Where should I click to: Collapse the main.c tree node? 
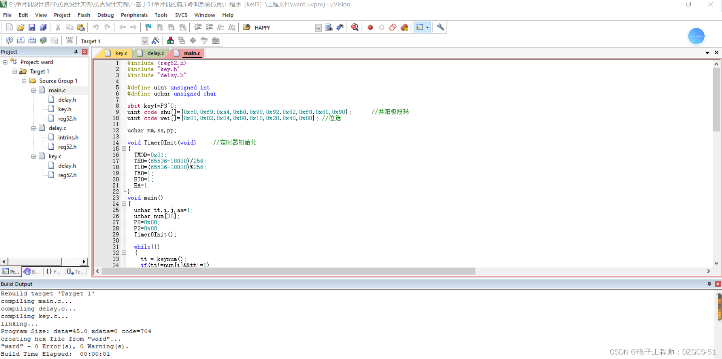coord(34,90)
